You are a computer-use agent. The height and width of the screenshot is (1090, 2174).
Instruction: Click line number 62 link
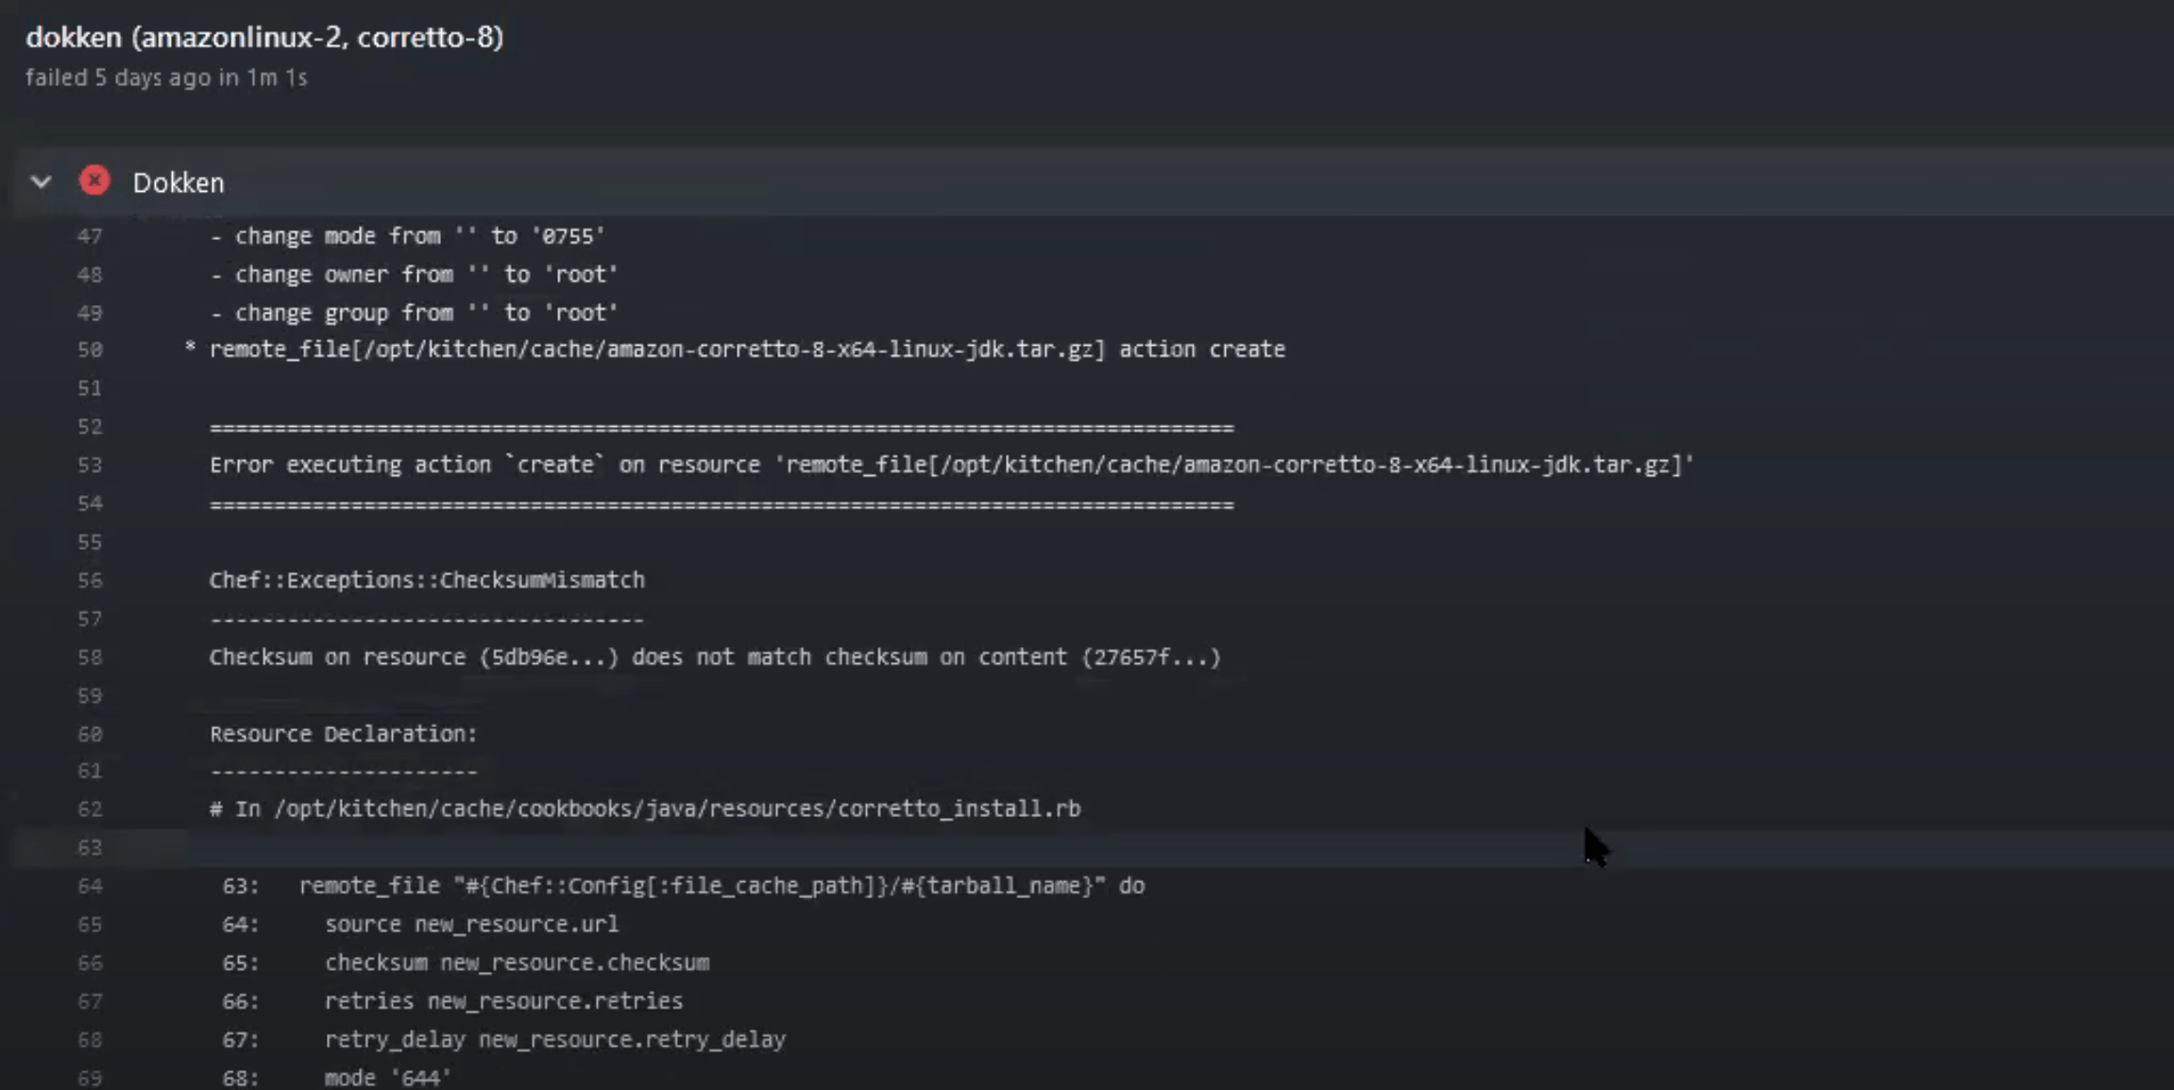pyautogui.click(x=90, y=809)
